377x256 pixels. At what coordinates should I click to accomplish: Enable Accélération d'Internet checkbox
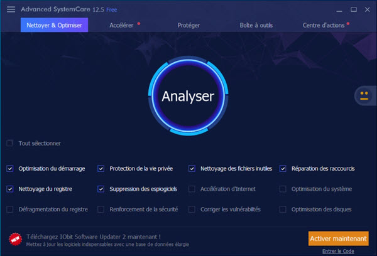tap(192, 189)
